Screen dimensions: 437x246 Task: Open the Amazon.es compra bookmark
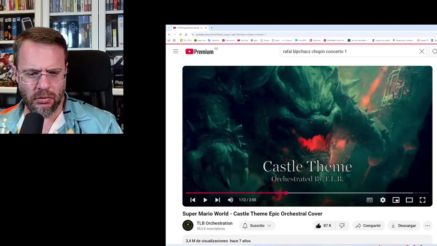click(x=403, y=40)
